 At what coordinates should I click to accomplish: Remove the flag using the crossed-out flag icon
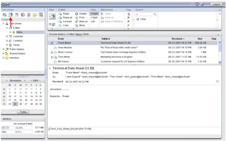pyautogui.click(x=129, y=14)
